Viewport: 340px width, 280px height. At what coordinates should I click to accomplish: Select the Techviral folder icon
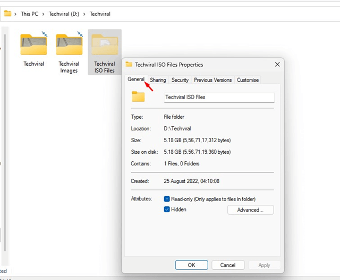click(x=33, y=45)
